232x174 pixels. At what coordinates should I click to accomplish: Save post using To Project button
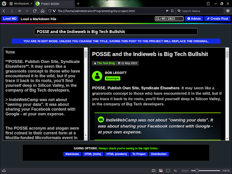tap(139, 154)
